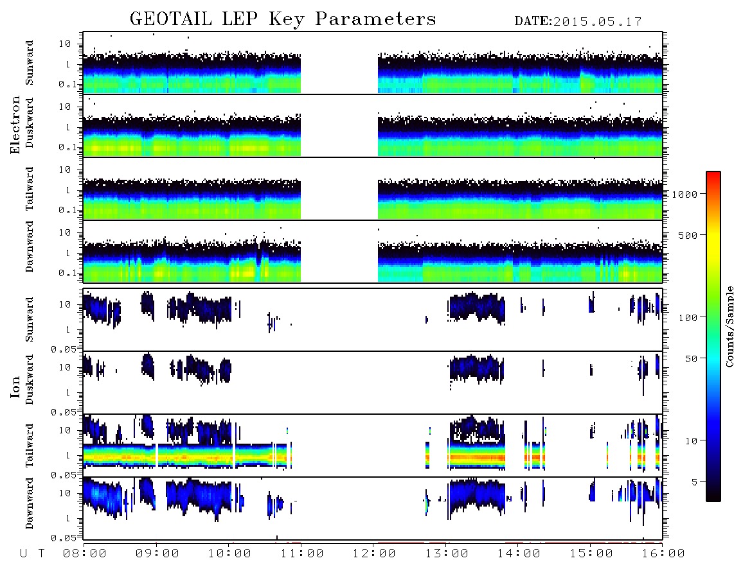Screen dimensions: 734x565
Task: Click the Ion Duskward spectrogram panel
Action: (373, 383)
